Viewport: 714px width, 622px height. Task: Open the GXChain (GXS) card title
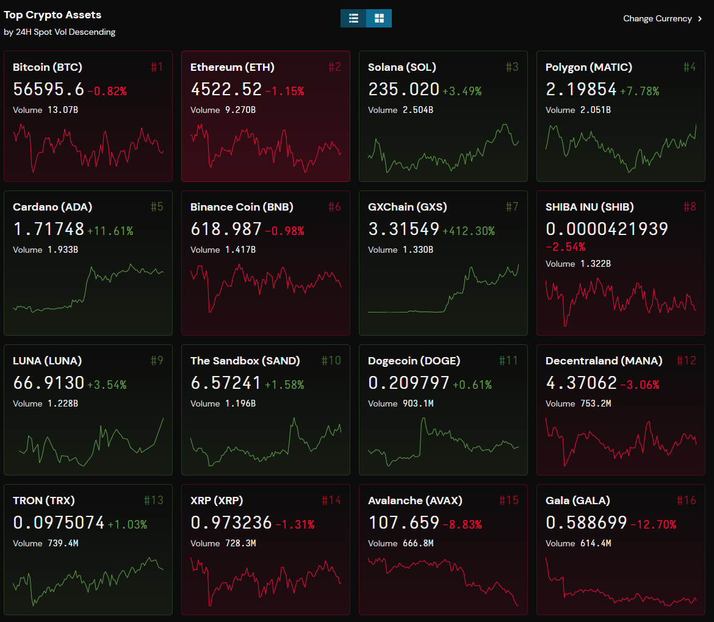[x=408, y=207]
